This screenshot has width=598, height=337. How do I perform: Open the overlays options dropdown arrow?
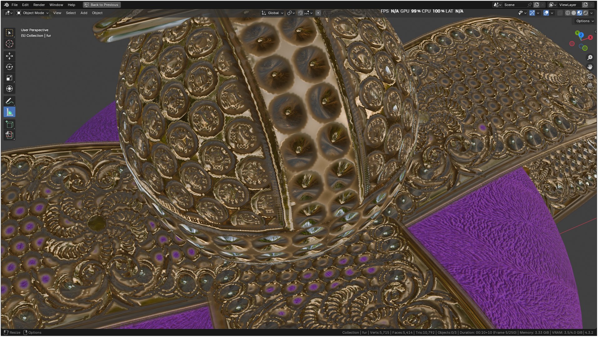pos(552,13)
